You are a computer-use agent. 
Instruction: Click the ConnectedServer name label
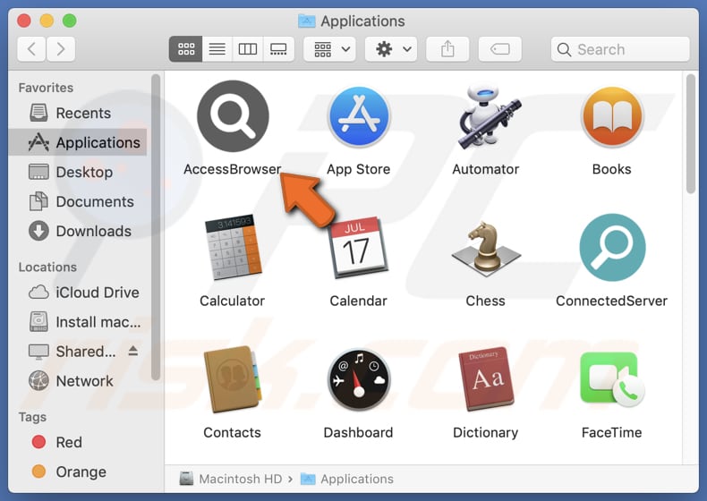611,301
